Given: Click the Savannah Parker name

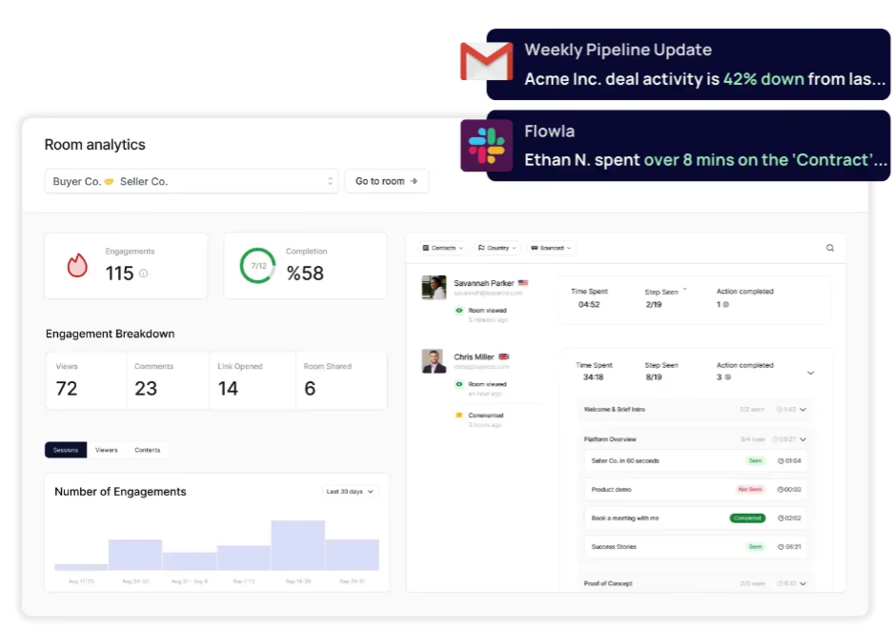Looking at the screenshot, I should tap(483, 283).
